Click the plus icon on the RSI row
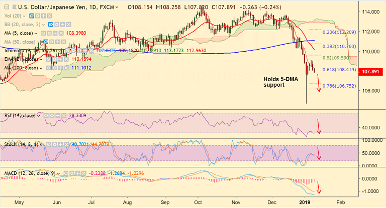The width and height of the screenshot is (386, 208). [58, 115]
